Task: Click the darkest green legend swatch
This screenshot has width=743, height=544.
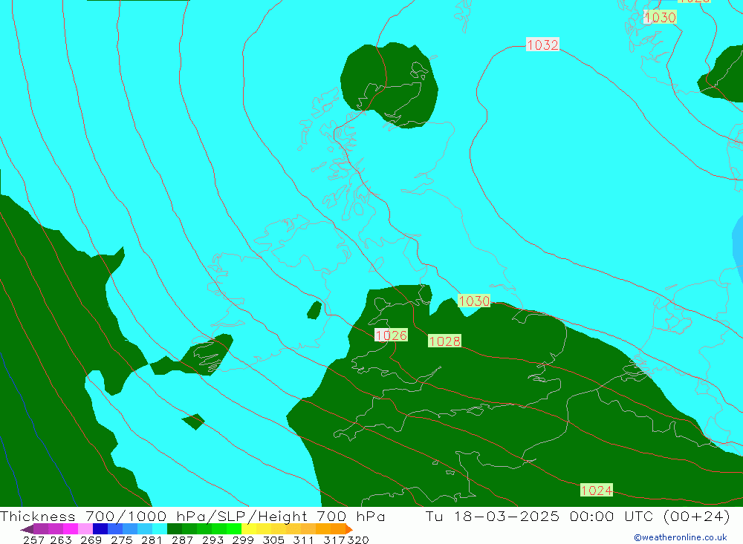Action: tap(175, 529)
